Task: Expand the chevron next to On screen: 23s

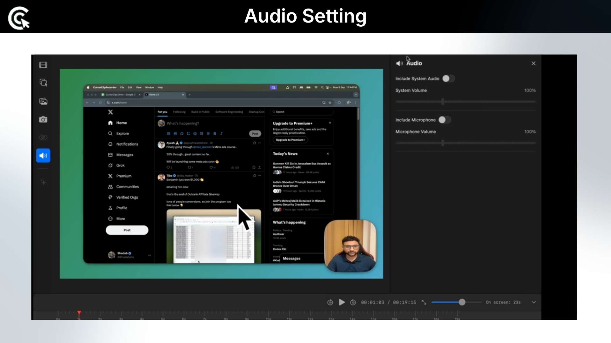Action: (x=533, y=302)
